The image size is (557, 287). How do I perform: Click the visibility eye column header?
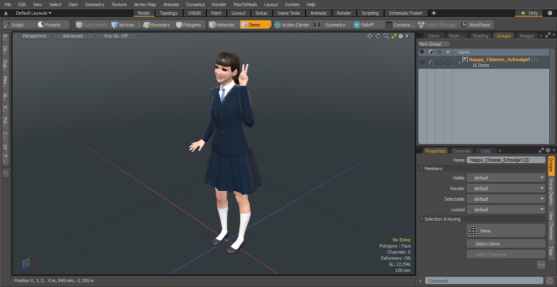tap(422, 52)
